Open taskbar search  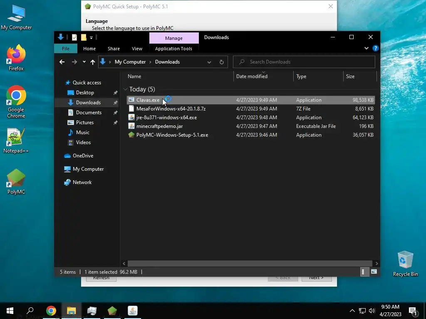(x=30, y=311)
